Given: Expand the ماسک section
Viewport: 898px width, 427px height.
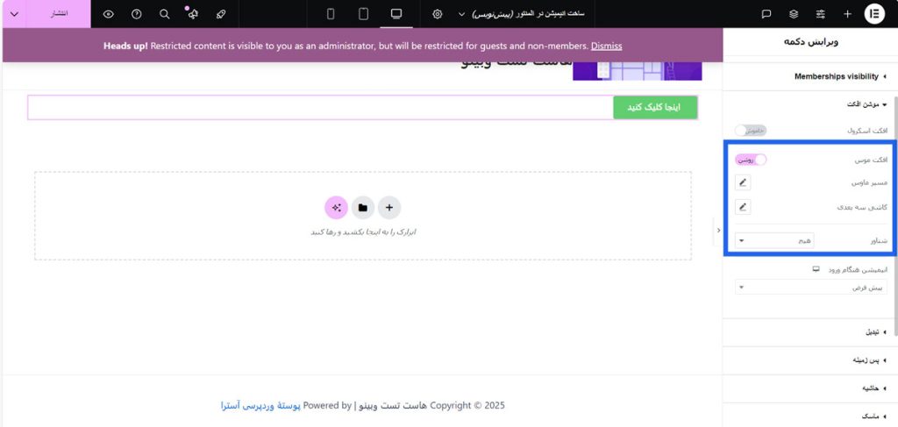Looking at the screenshot, I should pyautogui.click(x=810, y=416).
